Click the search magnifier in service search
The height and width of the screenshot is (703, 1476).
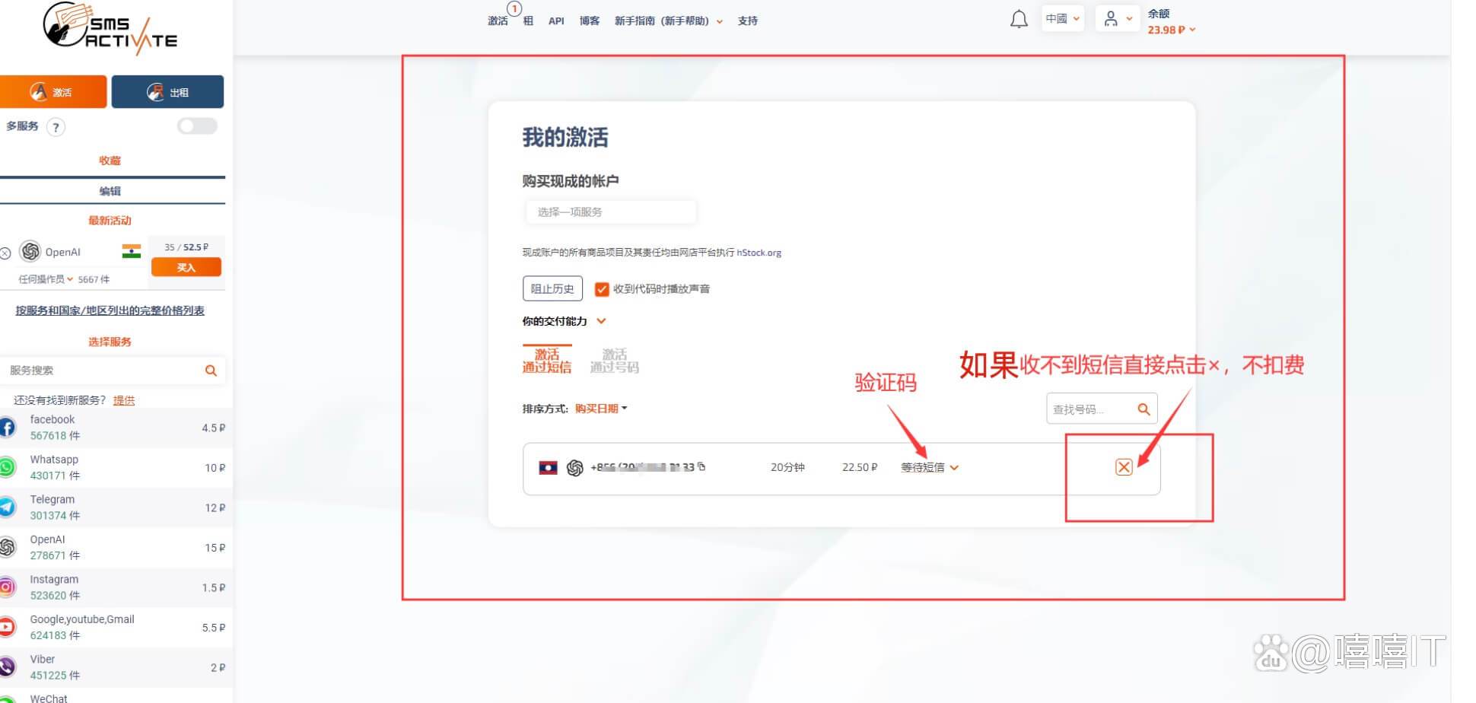(x=211, y=371)
